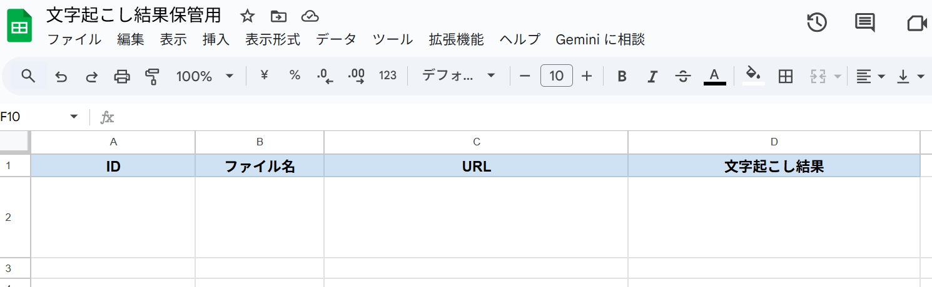This screenshot has width=932, height=287.
Task: Open the font family dropdown
Action: click(458, 76)
